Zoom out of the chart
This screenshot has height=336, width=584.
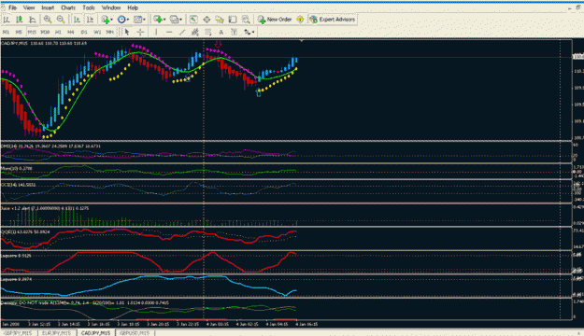tap(61, 20)
